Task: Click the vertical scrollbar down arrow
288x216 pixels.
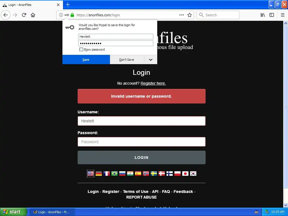Action: click(x=286, y=205)
